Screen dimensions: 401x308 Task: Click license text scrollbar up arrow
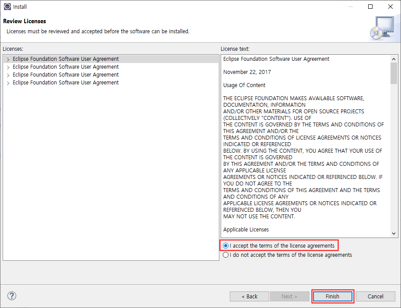pos(394,59)
